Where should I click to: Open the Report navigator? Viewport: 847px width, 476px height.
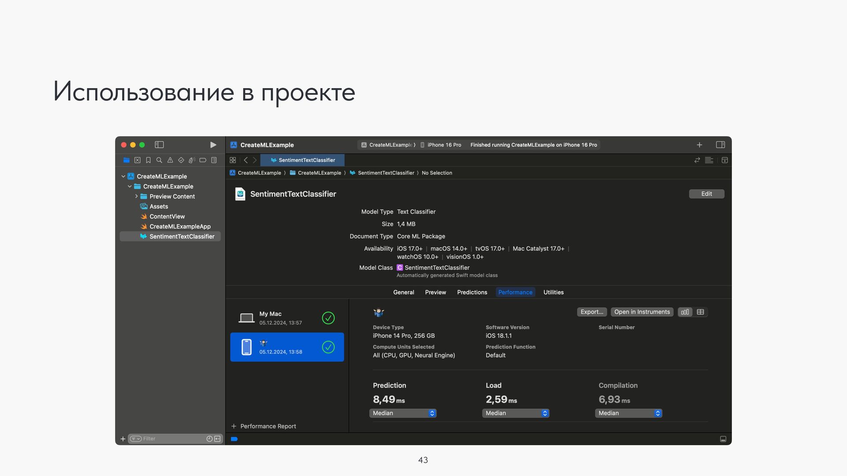[x=214, y=160]
